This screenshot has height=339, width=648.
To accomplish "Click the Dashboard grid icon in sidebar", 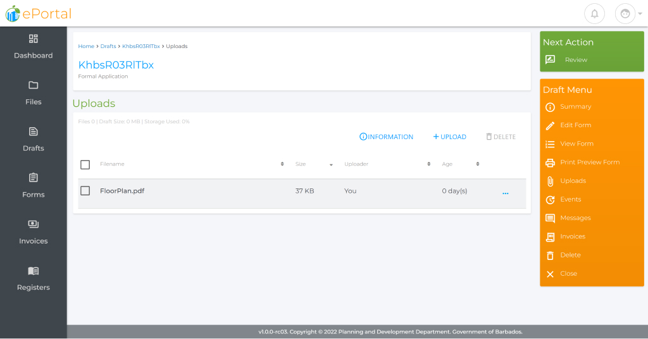I will (x=34, y=39).
